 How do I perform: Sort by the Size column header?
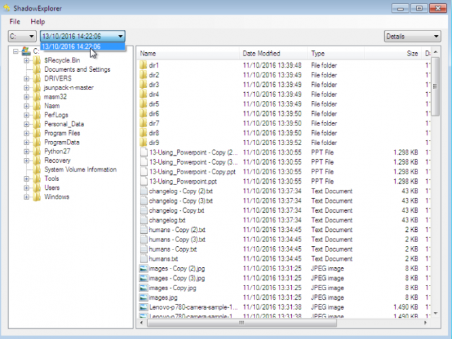(393, 54)
